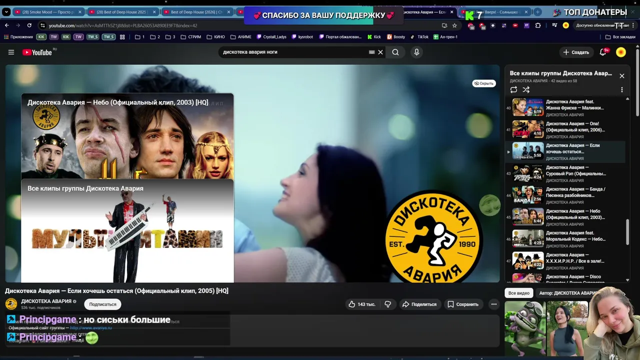Open the Crystall_Ladys bookmark

(271, 36)
